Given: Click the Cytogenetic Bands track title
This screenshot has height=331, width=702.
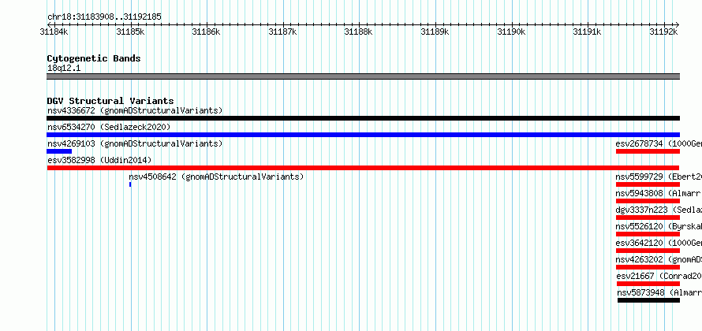Looking at the screenshot, I should click(x=94, y=58).
